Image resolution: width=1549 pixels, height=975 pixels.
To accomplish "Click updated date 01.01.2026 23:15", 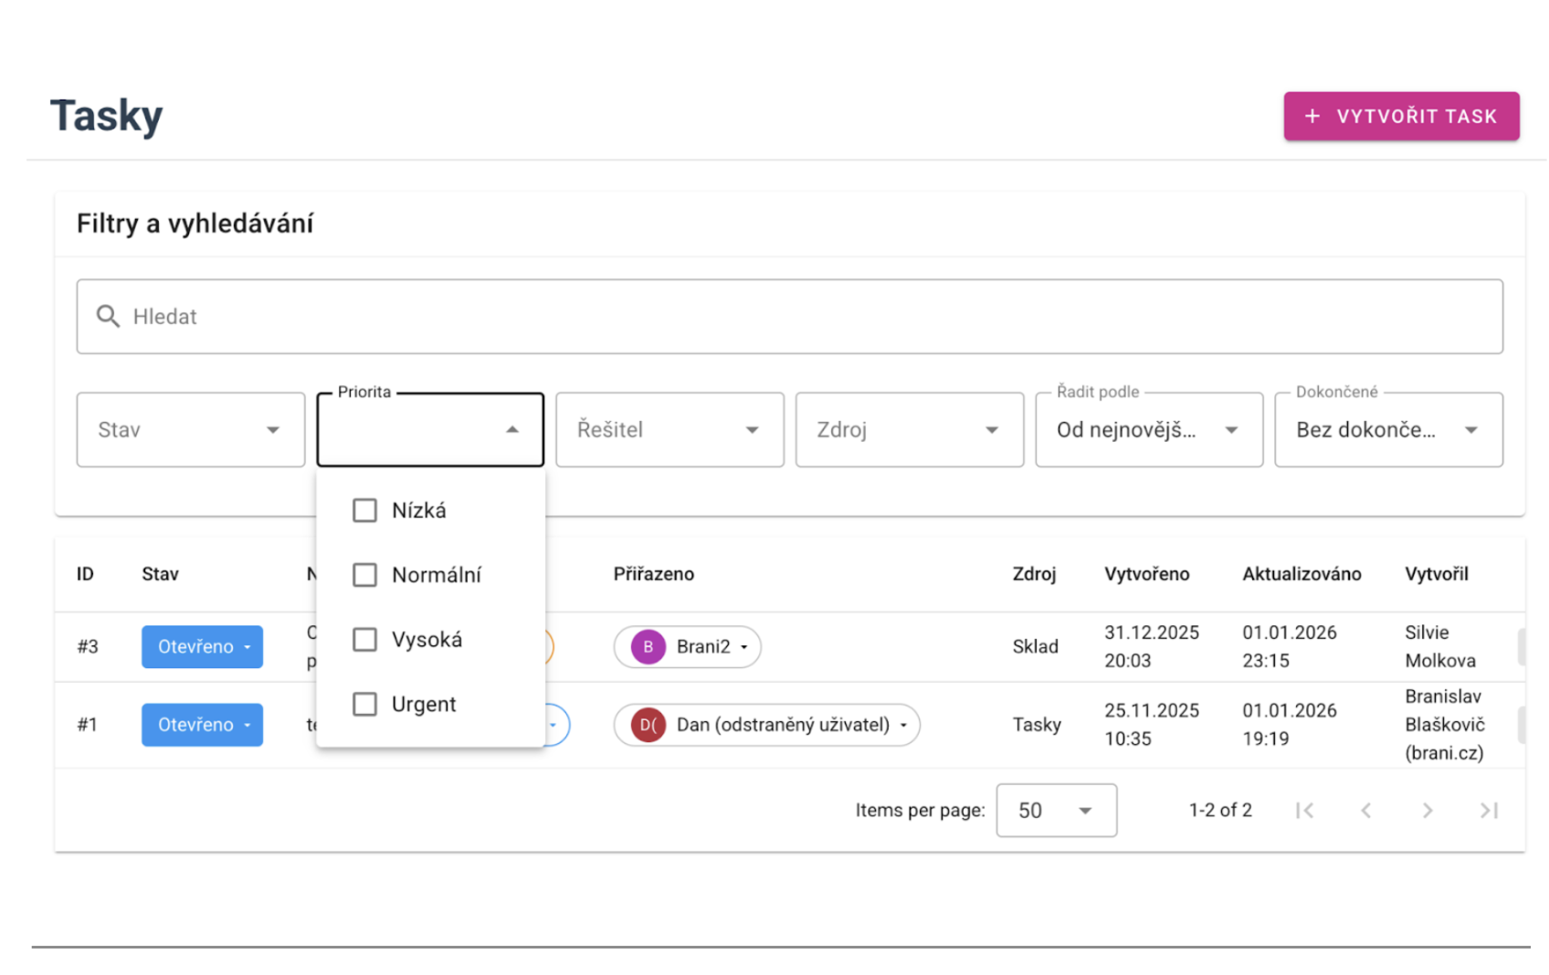I will coord(1290,646).
